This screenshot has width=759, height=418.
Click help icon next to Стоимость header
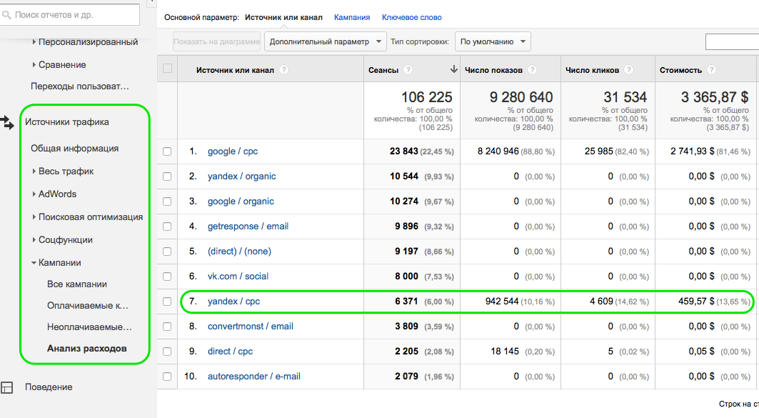point(711,70)
